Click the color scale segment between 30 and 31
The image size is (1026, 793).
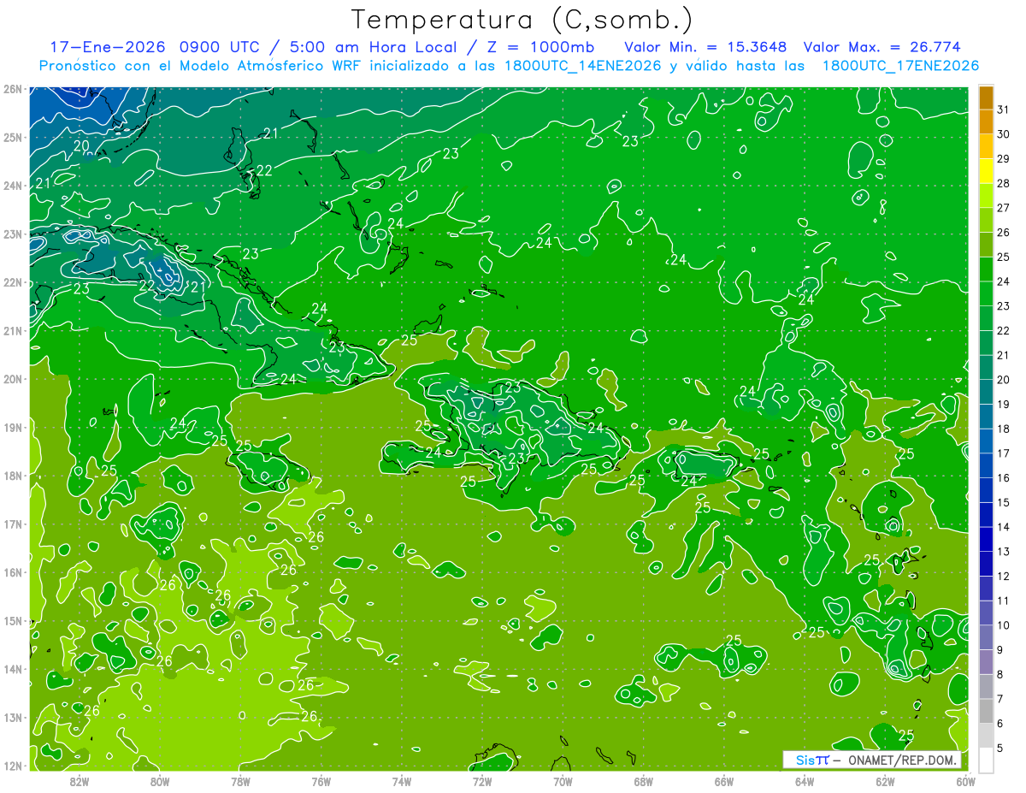coord(986,121)
